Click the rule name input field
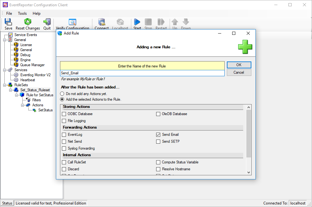 (x=142, y=73)
